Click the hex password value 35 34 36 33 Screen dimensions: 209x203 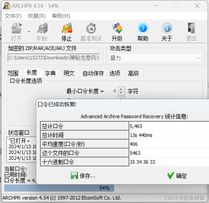[x=142, y=162]
